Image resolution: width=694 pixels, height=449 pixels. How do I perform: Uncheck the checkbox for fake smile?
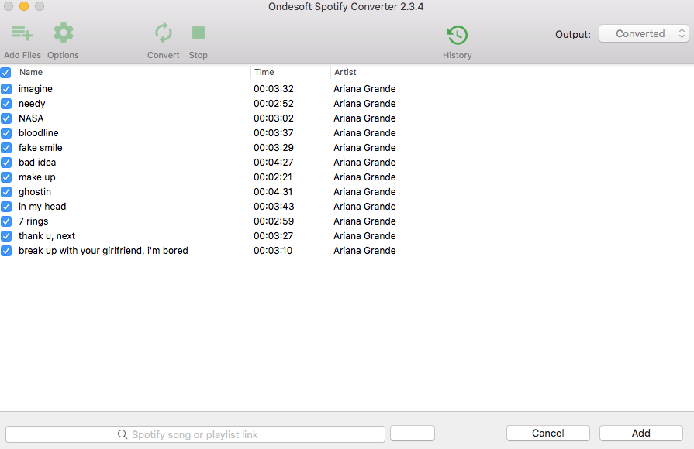[6, 148]
